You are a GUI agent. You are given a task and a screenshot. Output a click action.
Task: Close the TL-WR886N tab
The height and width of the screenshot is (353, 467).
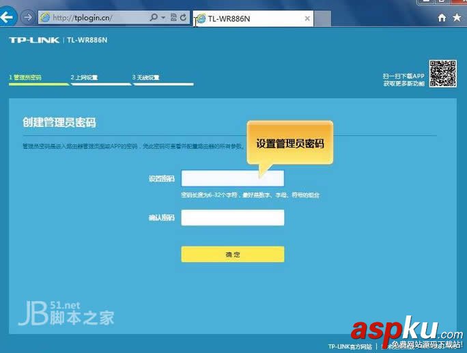(x=307, y=18)
